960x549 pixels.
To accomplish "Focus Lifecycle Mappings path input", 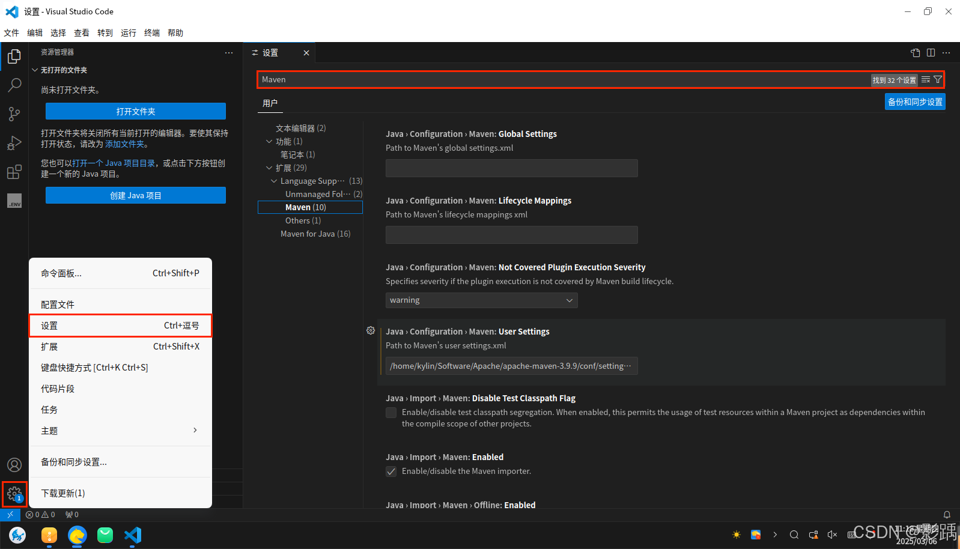I will click(512, 235).
